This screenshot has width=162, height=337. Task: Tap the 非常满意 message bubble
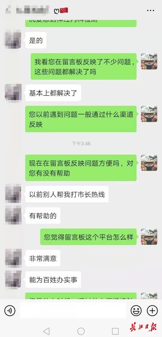click(x=43, y=258)
